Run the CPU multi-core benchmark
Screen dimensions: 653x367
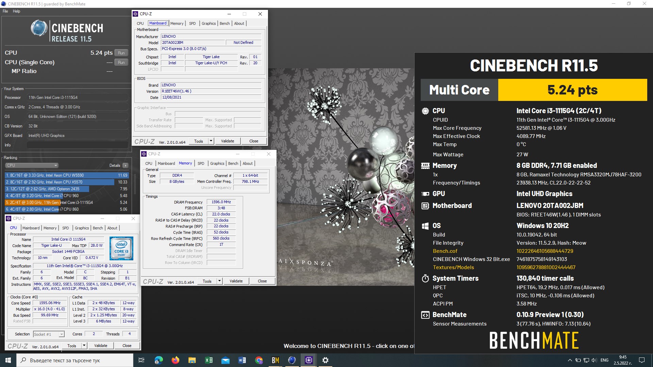tap(121, 53)
